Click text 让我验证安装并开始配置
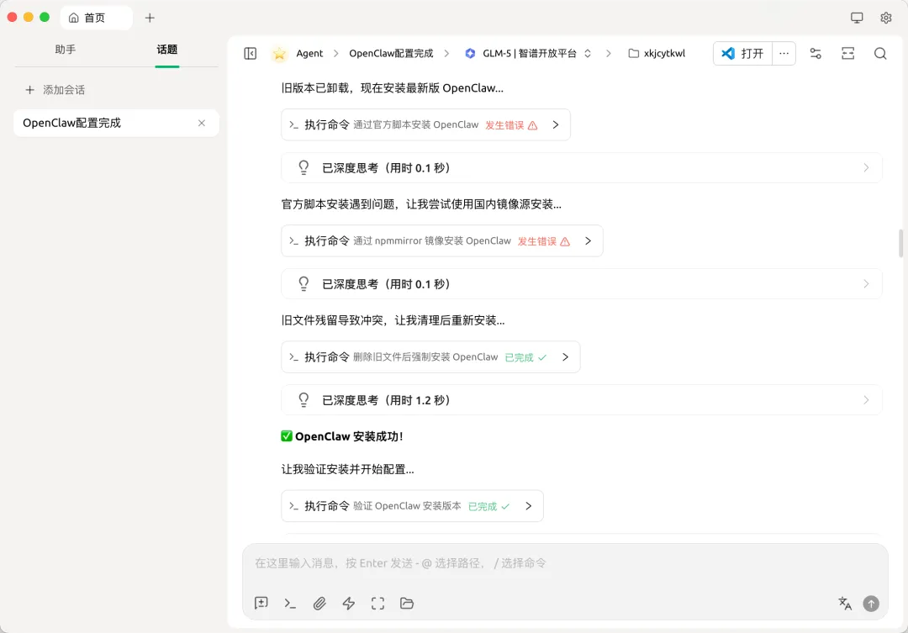The width and height of the screenshot is (908, 633). [x=347, y=469]
